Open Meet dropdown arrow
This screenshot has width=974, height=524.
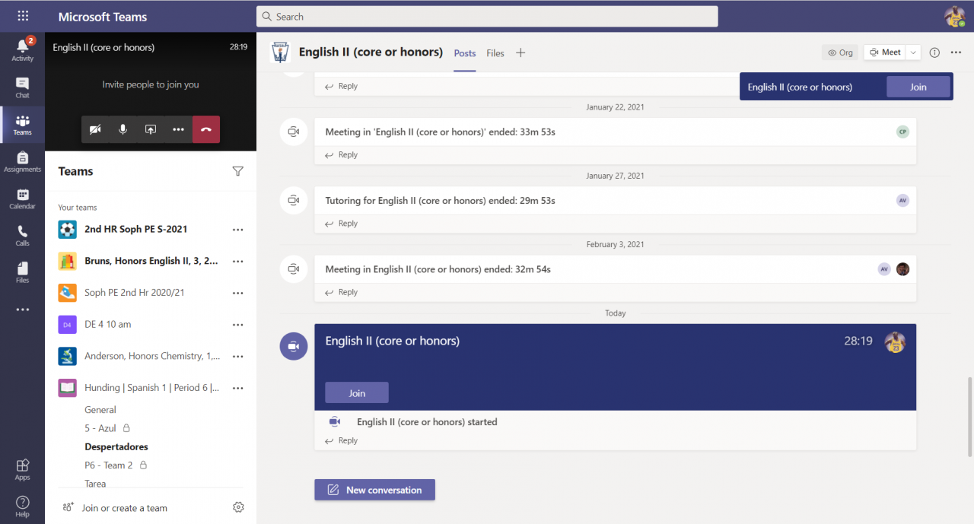[913, 52]
